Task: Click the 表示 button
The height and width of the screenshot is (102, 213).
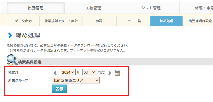Action: [x=59, y=89]
